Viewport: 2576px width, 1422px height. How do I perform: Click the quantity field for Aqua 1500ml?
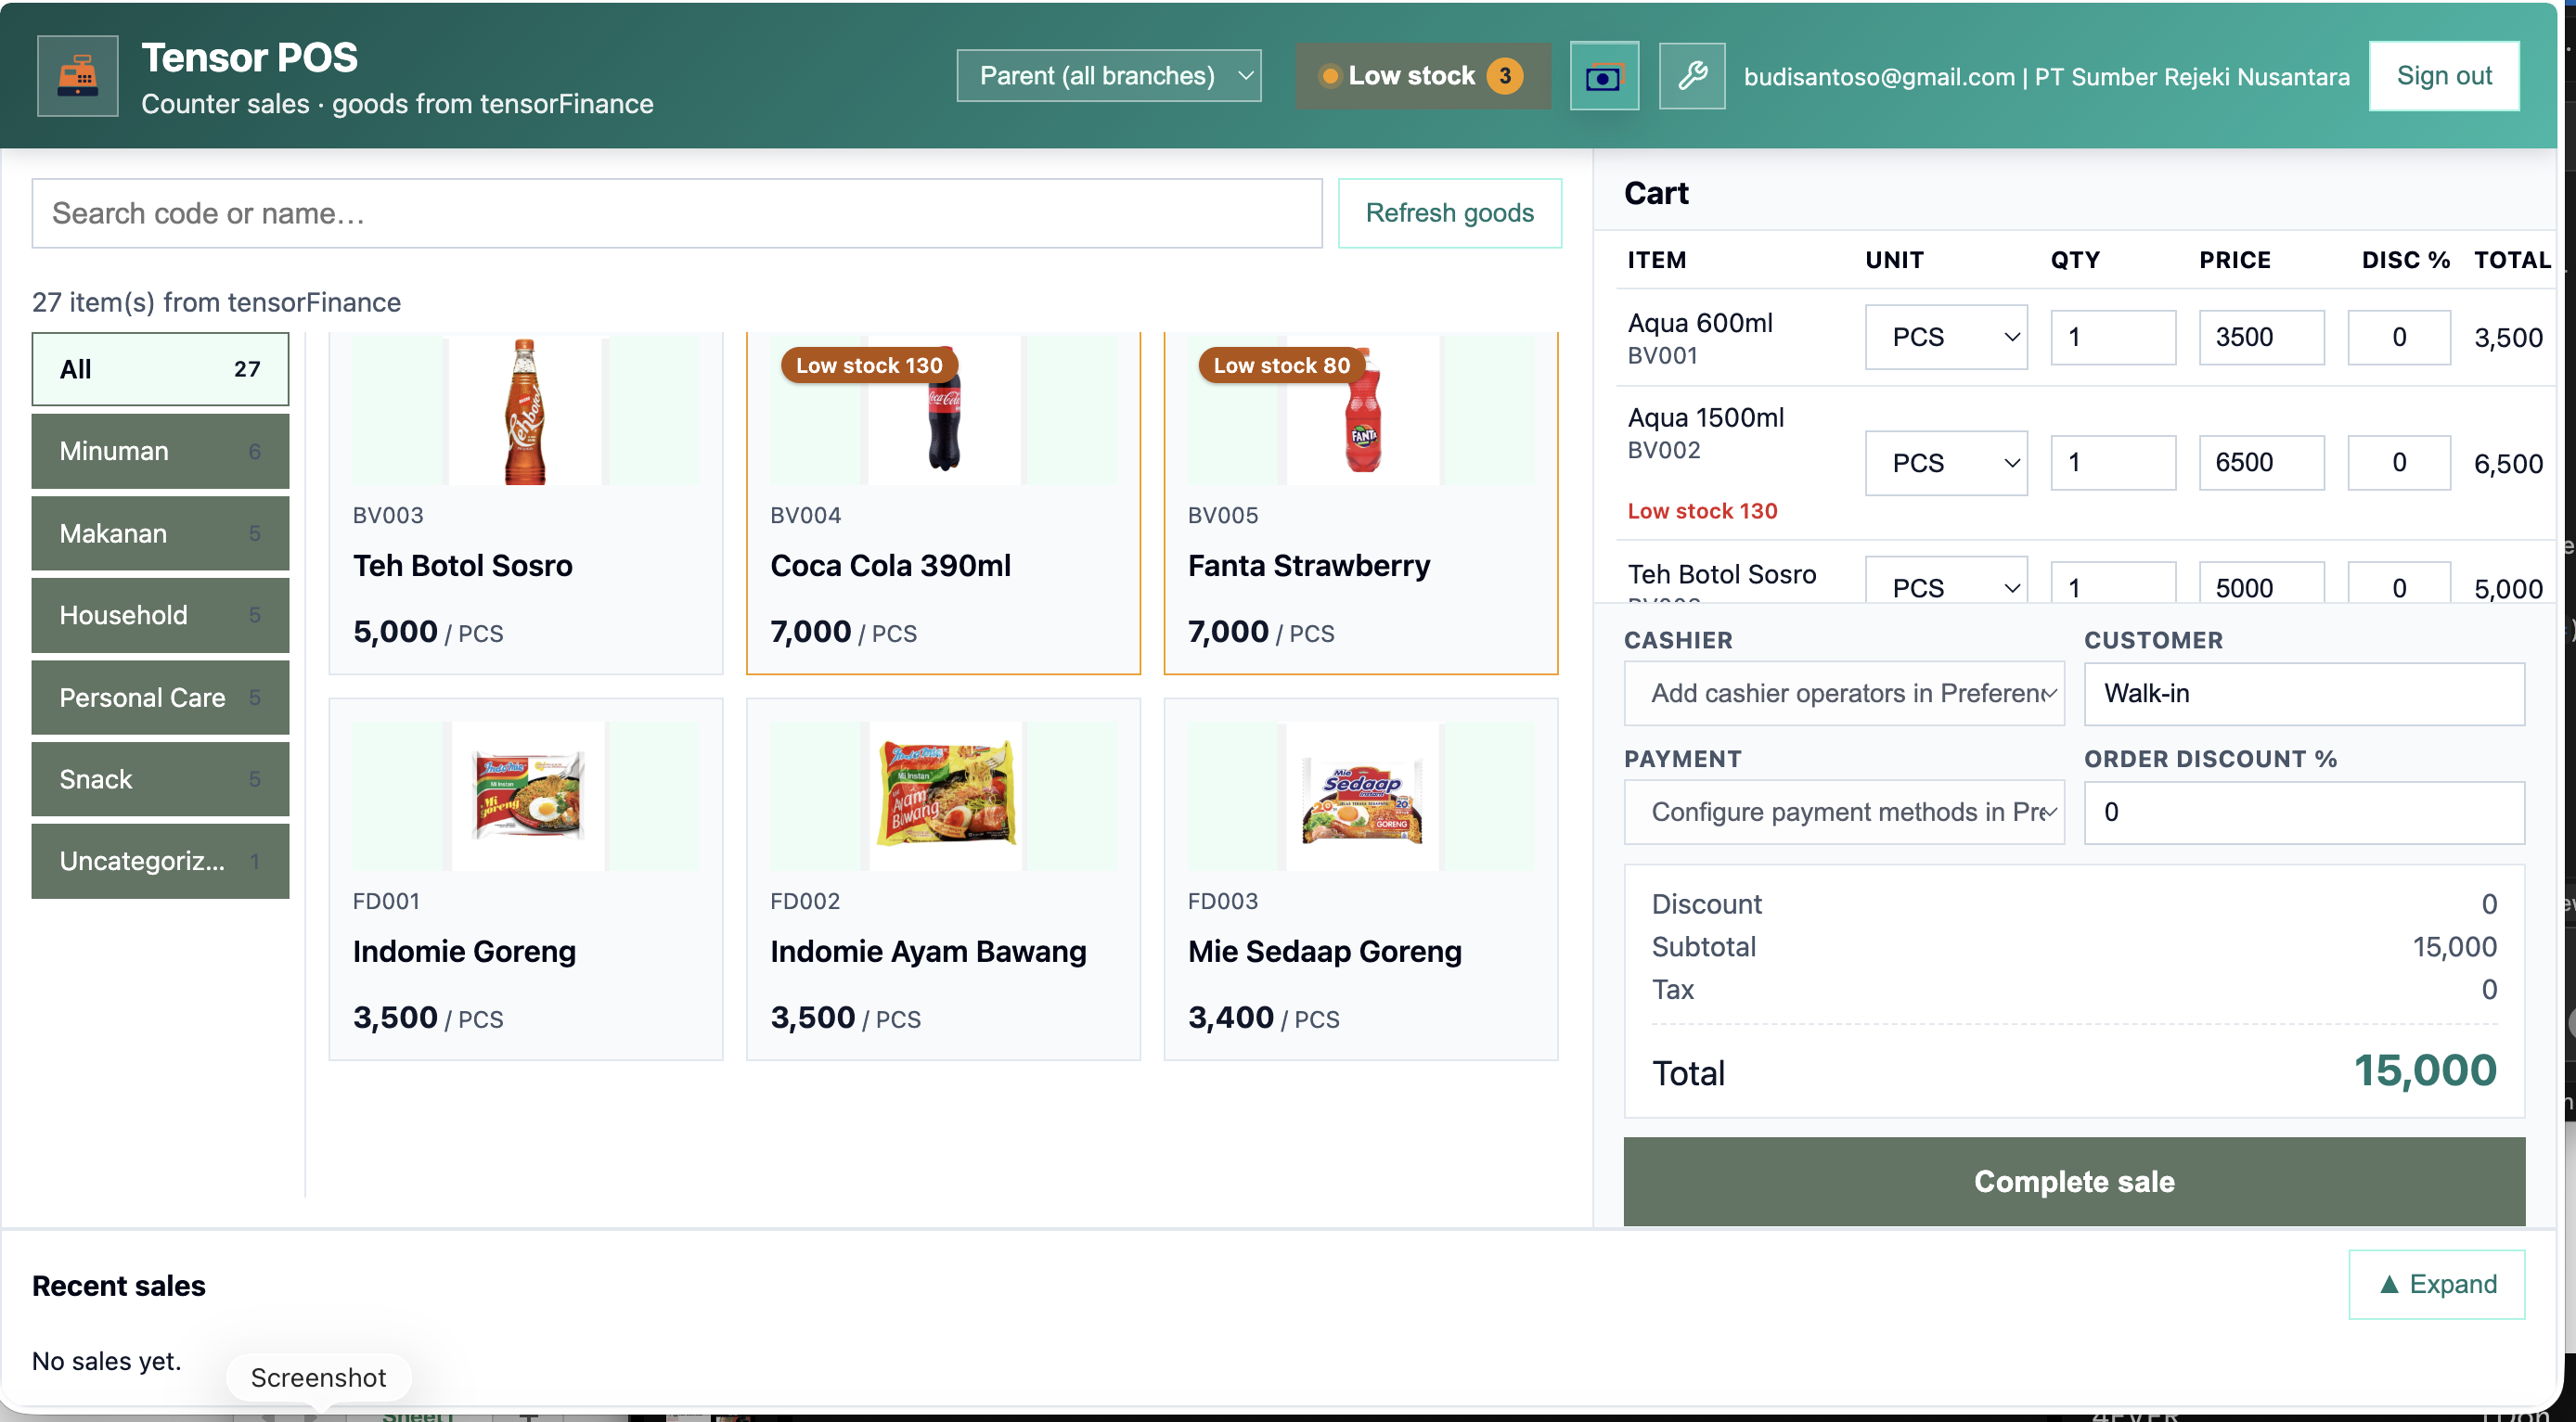tap(2113, 463)
